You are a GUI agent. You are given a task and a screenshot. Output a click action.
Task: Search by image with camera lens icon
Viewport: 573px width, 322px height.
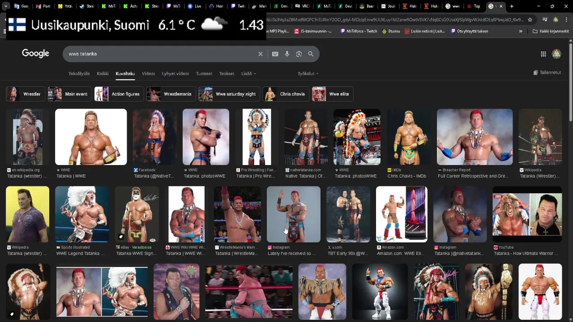299,54
